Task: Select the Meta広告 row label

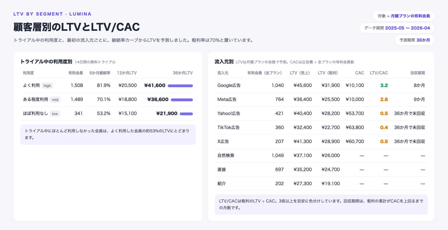Action: 227,99
